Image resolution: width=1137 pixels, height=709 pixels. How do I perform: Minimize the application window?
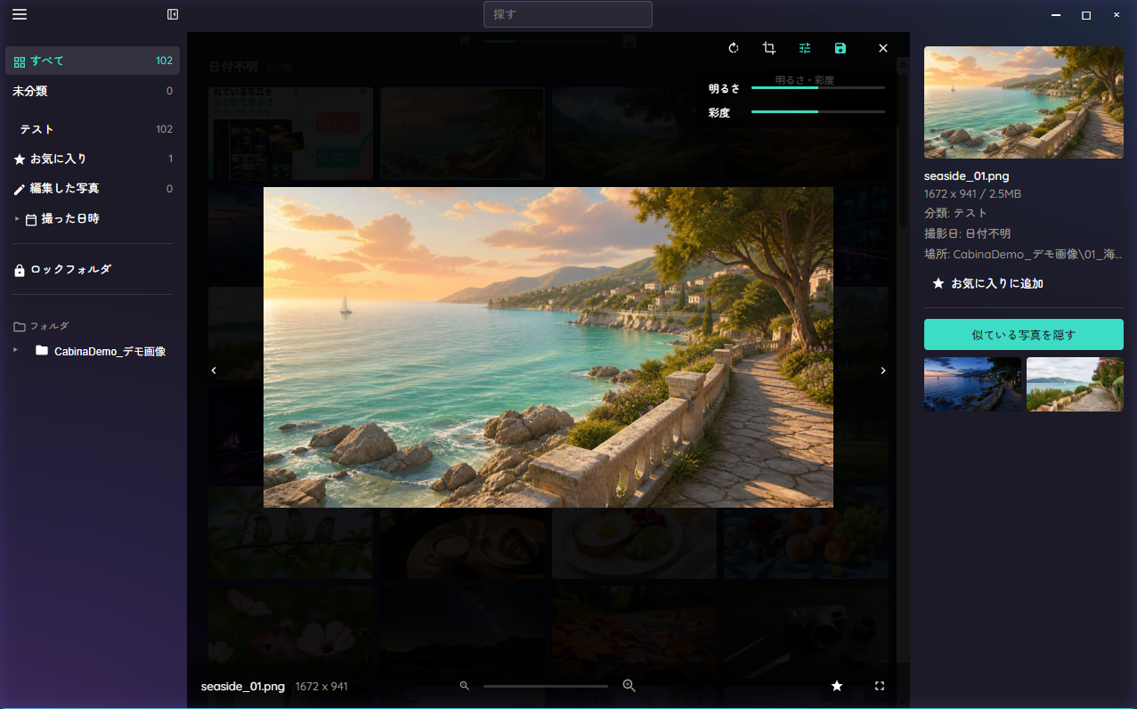(1056, 15)
